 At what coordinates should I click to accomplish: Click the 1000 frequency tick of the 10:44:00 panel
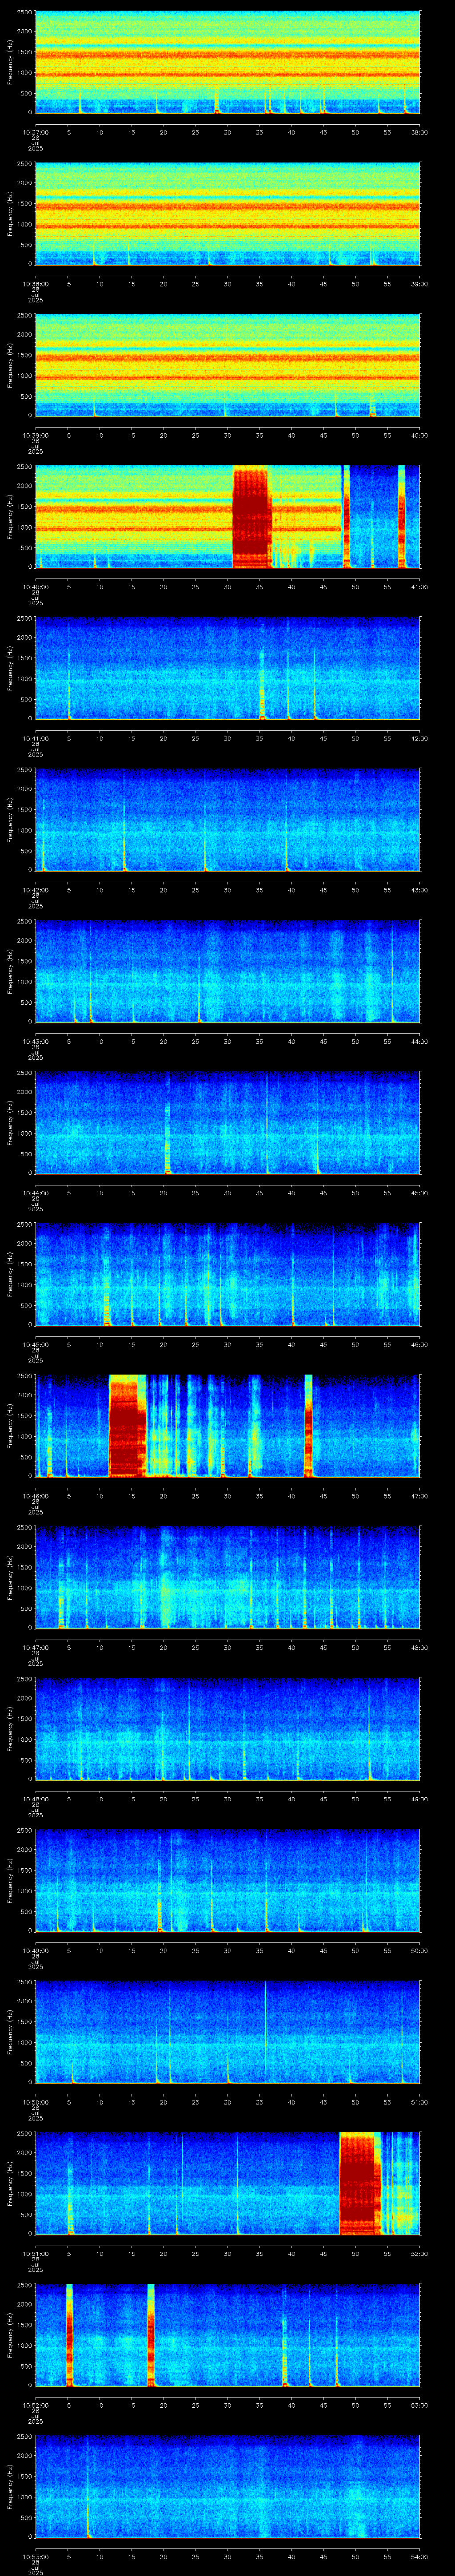pyautogui.click(x=24, y=1133)
